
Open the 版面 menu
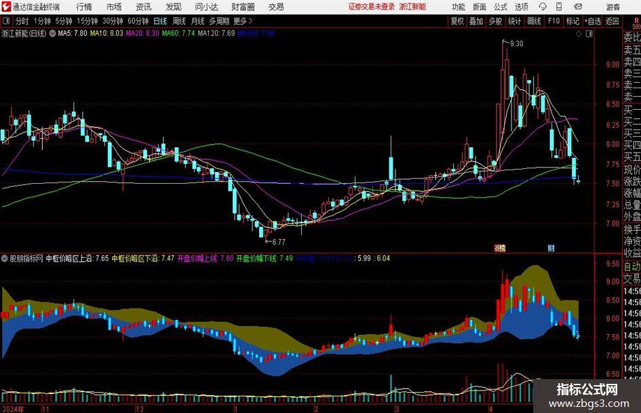point(479,7)
